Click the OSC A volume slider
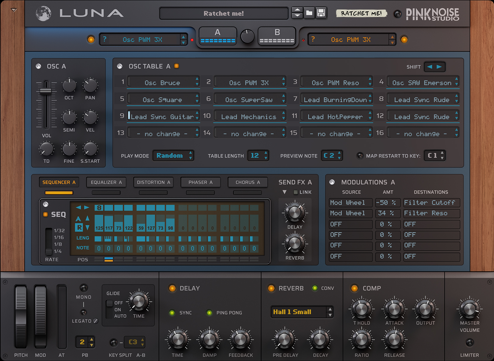The image size is (494, 361). (46, 91)
